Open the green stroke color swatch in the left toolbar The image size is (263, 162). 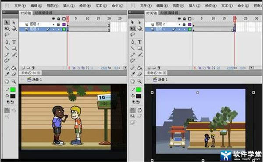pyautogui.click(x=13, y=90)
